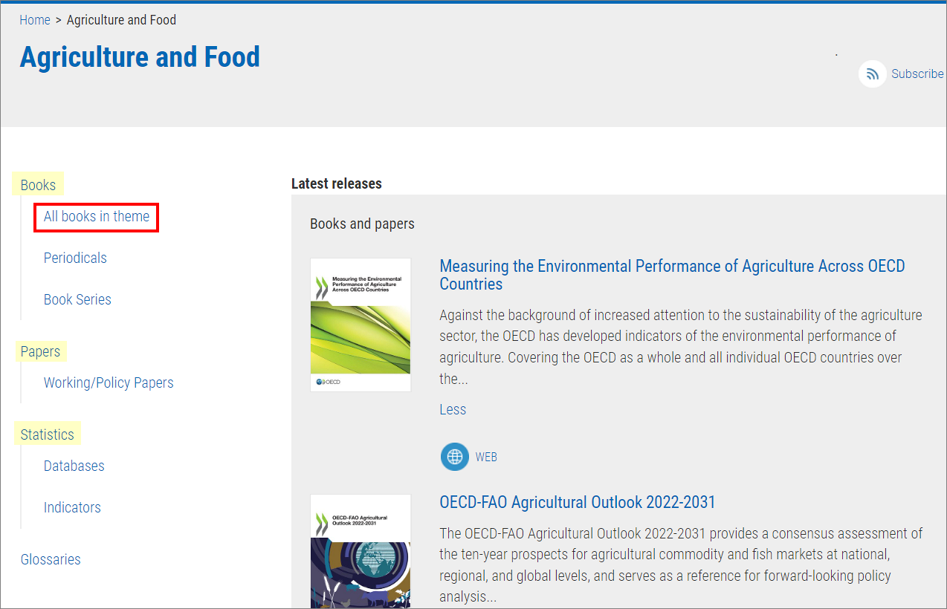Viewport: 947px width, 609px height.
Task: Open Measuring the Environmental Performance title
Action: pyautogui.click(x=672, y=275)
